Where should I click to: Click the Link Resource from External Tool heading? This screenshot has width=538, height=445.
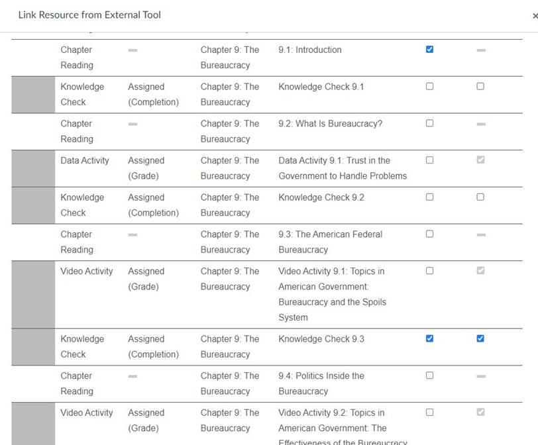click(89, 15)
